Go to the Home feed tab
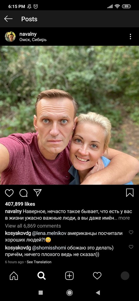139x301 pixels. pos(14,276)
